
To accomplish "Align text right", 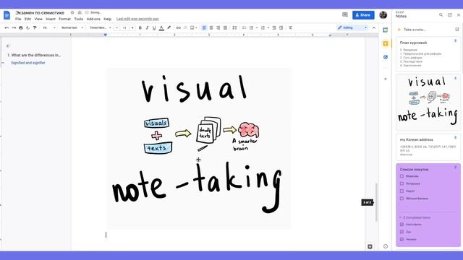I will click(218, 27).
